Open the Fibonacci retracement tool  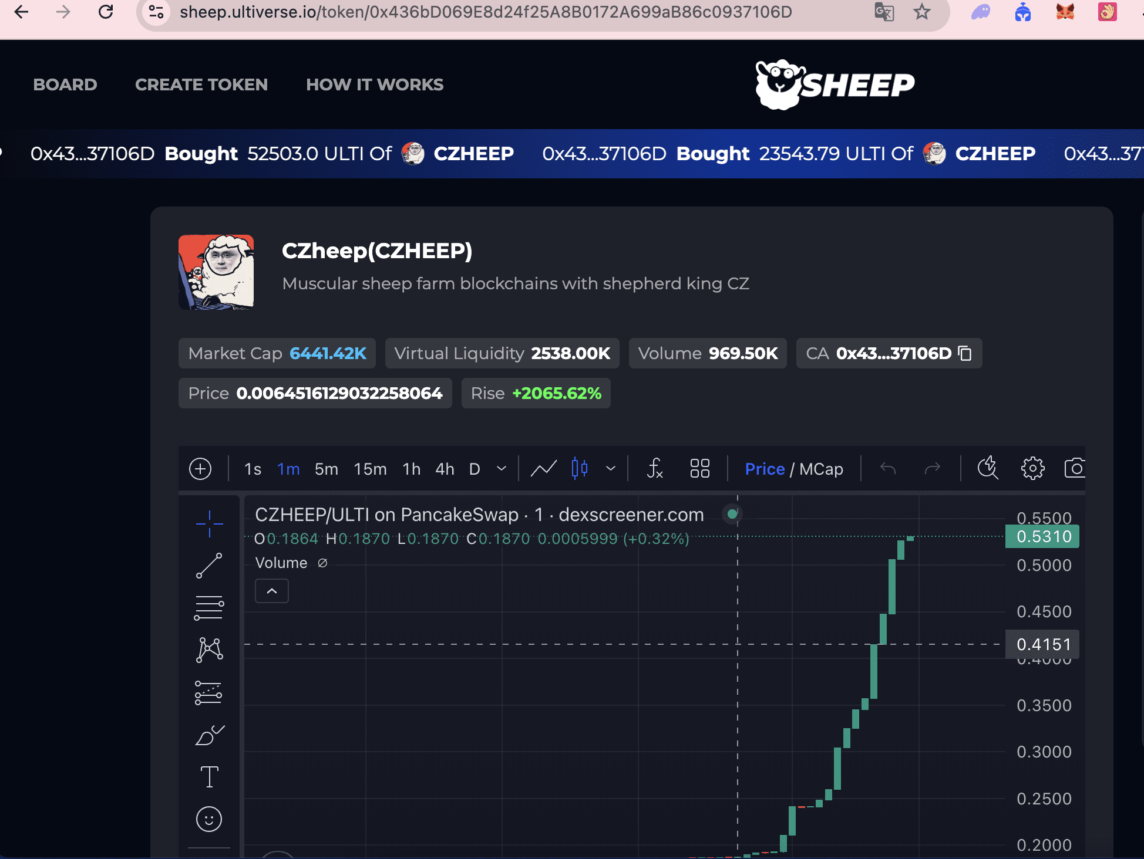pyautogui.click(x=209, y=608)
